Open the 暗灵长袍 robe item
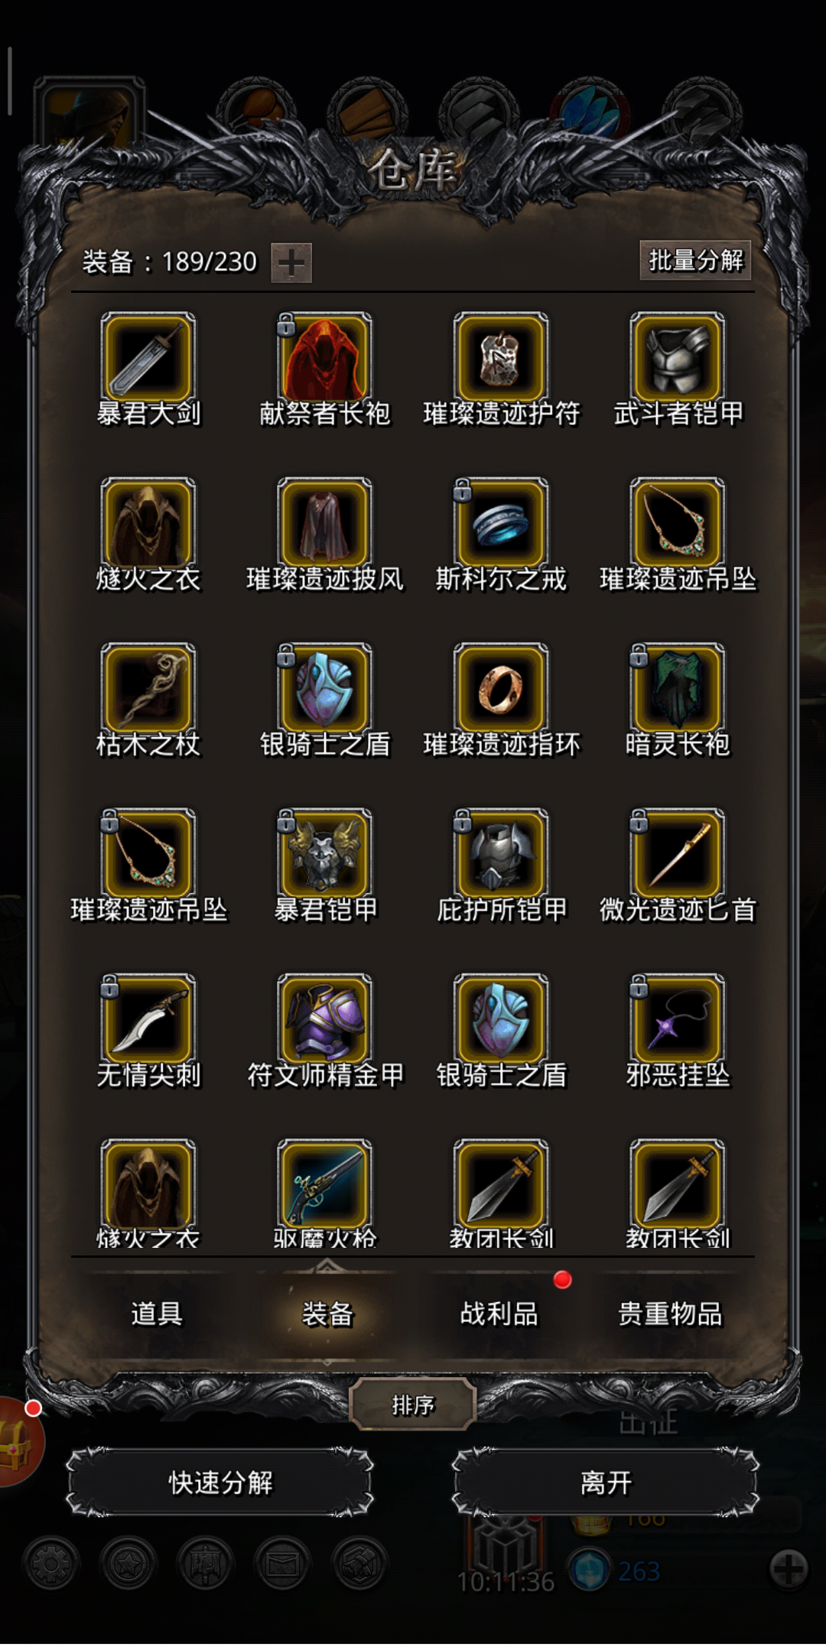The width and height of the screenshot is (826, 1650). click(678, 689)
